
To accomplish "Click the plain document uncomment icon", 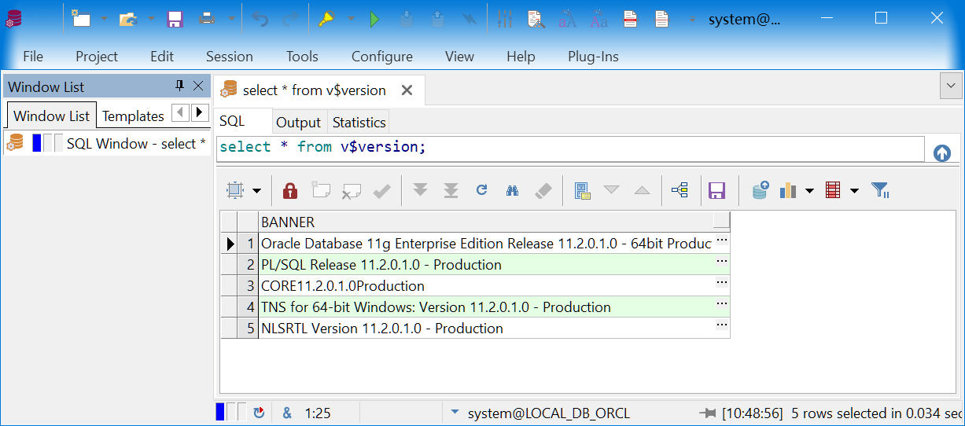I will pos(662,19).
